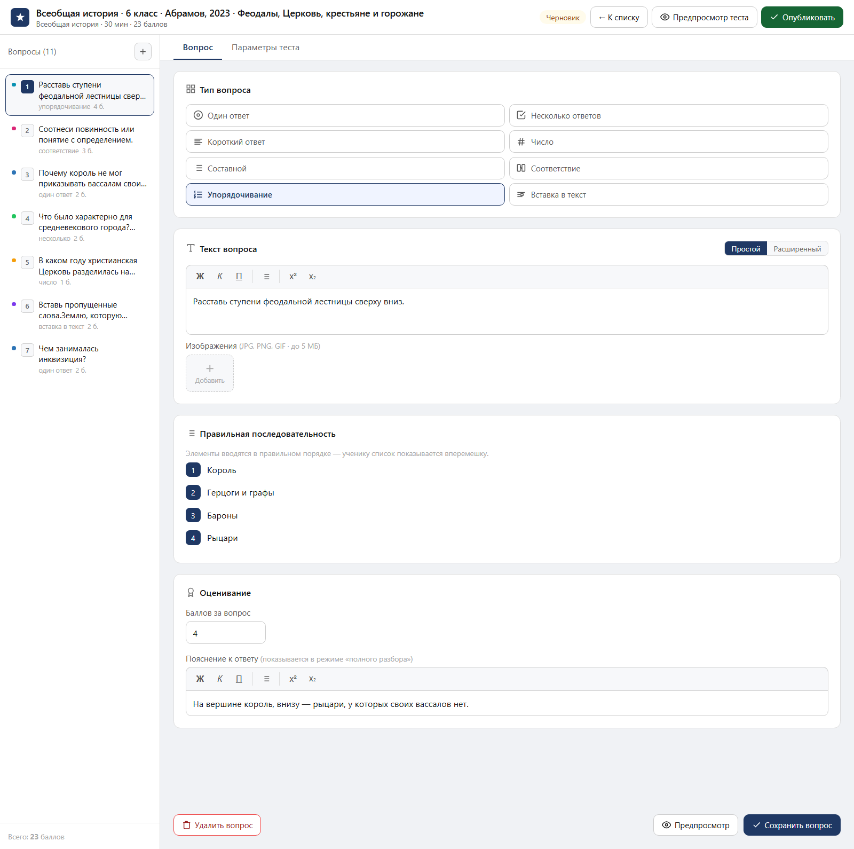Select the «Несколько ответов» question type

click(669, 115)
